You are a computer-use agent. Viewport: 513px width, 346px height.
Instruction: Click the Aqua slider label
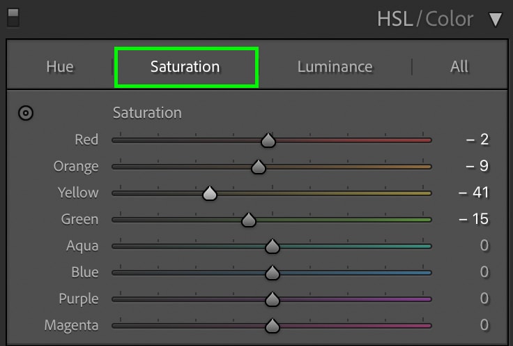click(x=82, y=246)
